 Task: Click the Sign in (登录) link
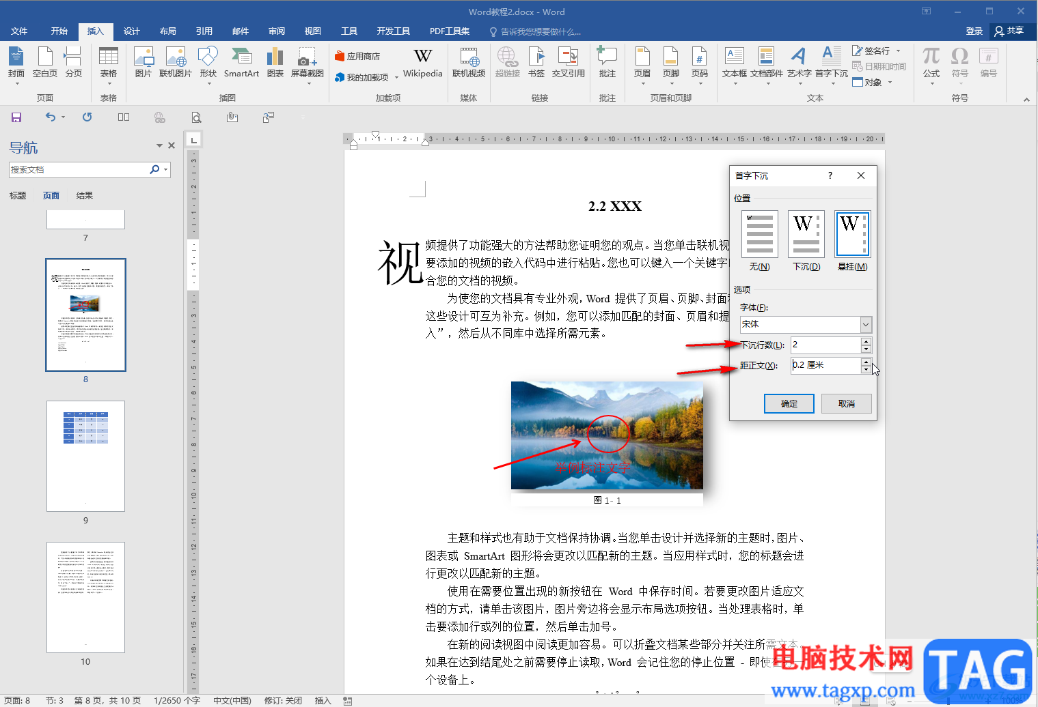pos(974,31)
